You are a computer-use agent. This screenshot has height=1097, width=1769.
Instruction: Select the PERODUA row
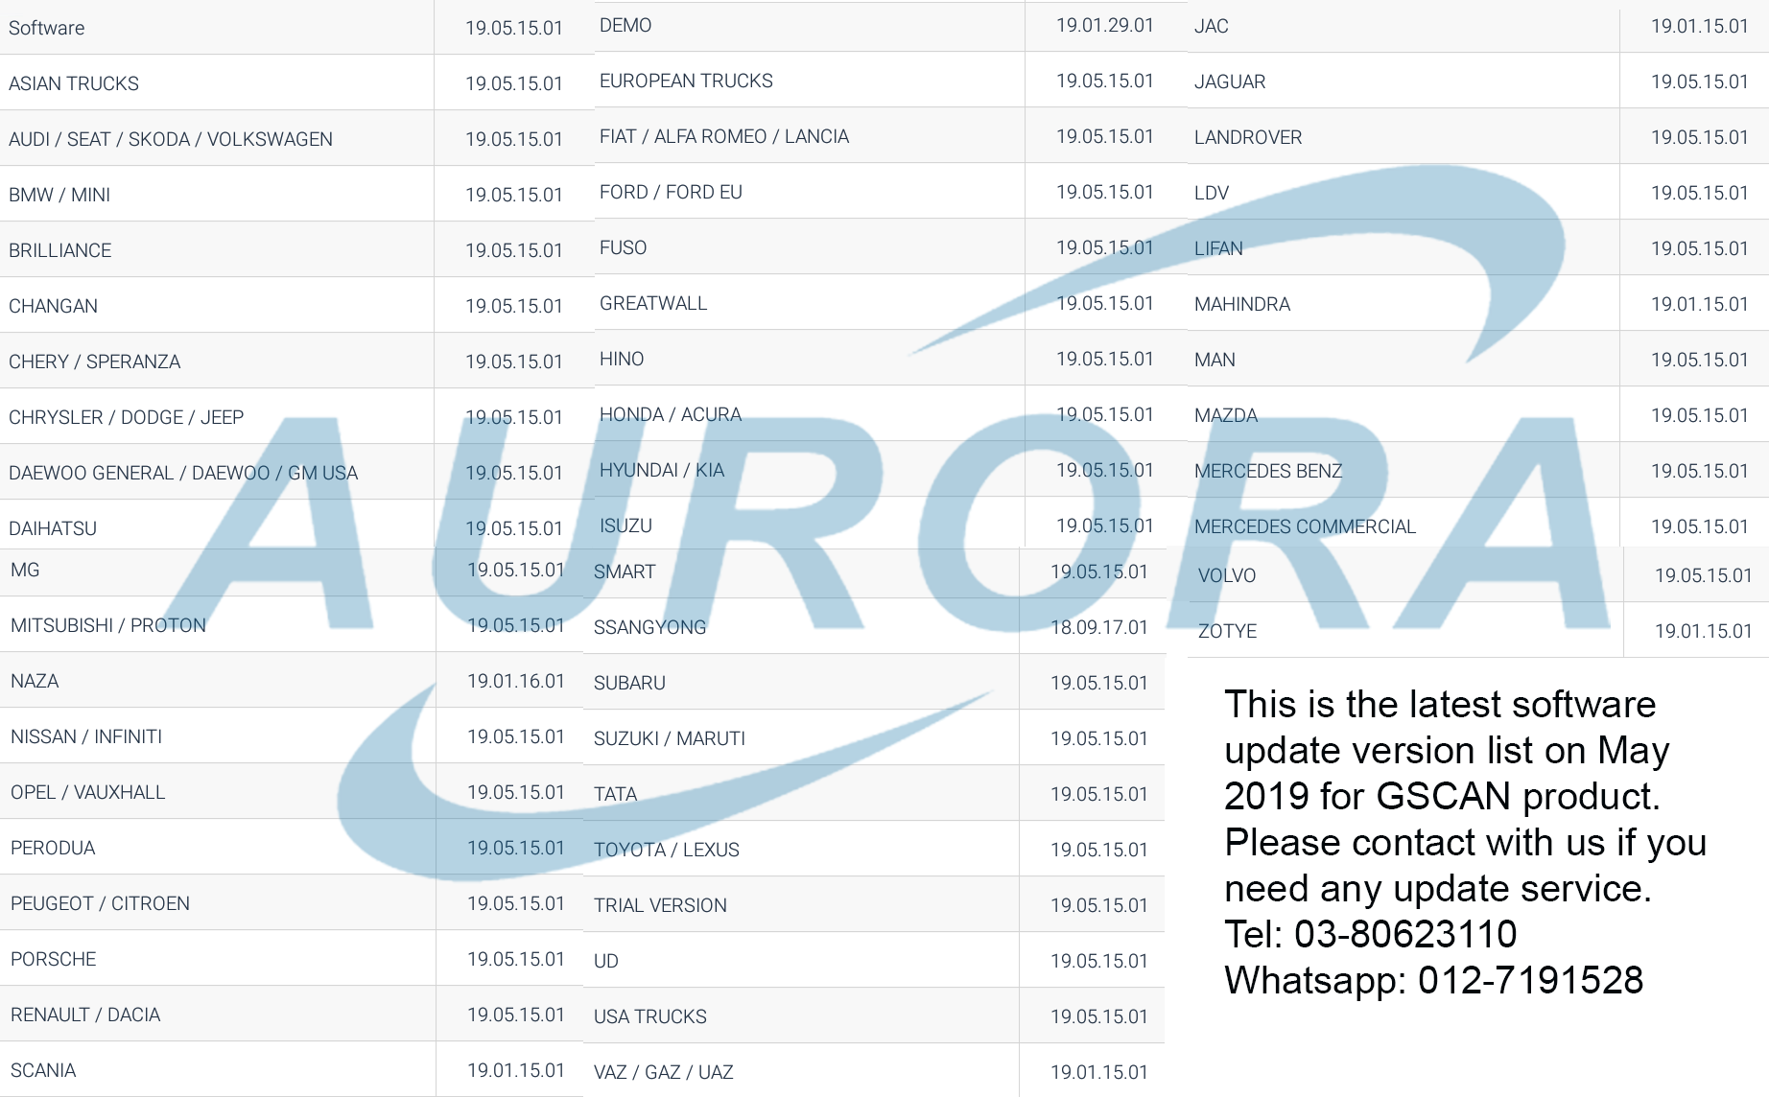(x=53, y=848)
